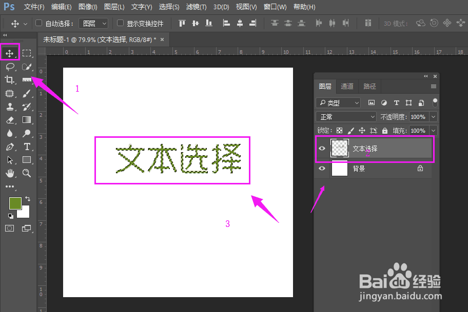Select the Hand tool
Screen dimensions: 468x312
10,173
